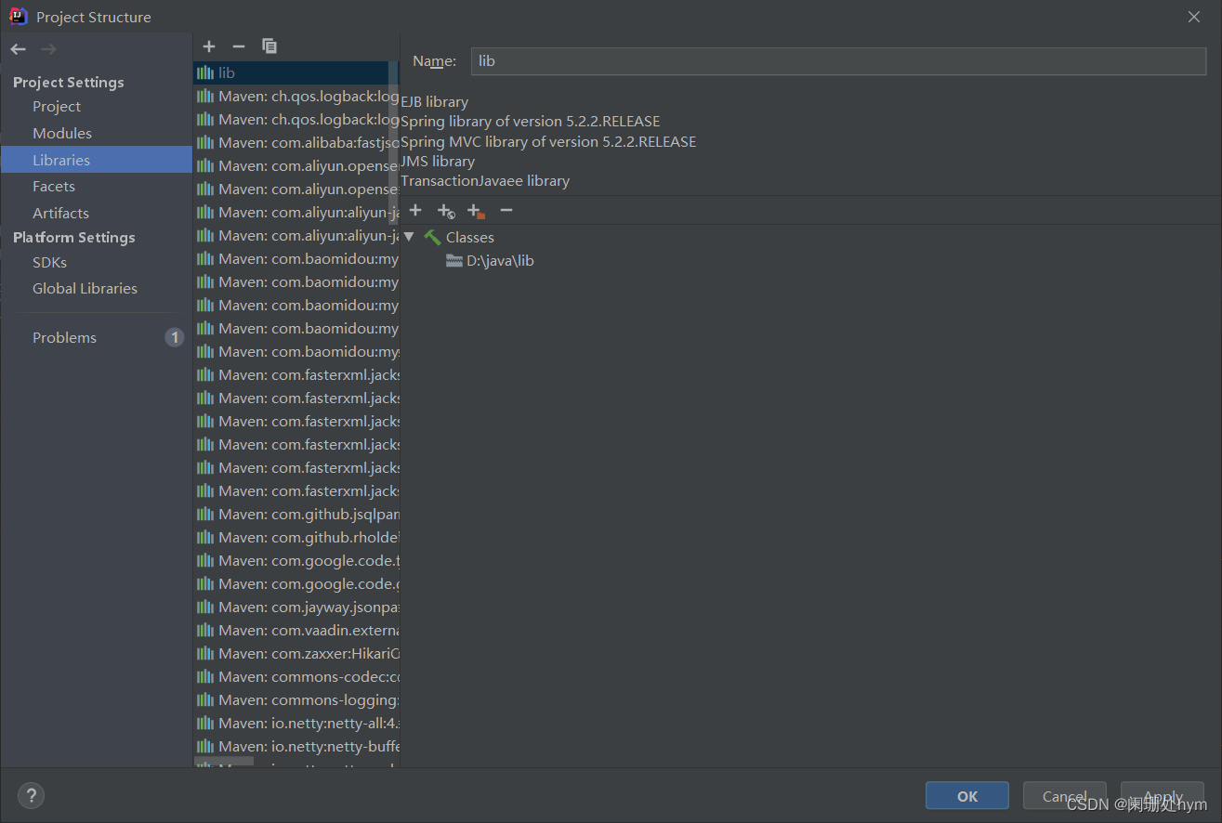The image size is (1222, 823).
Task: Click the Exclude folder plus icon
Action: click(477, 212)
